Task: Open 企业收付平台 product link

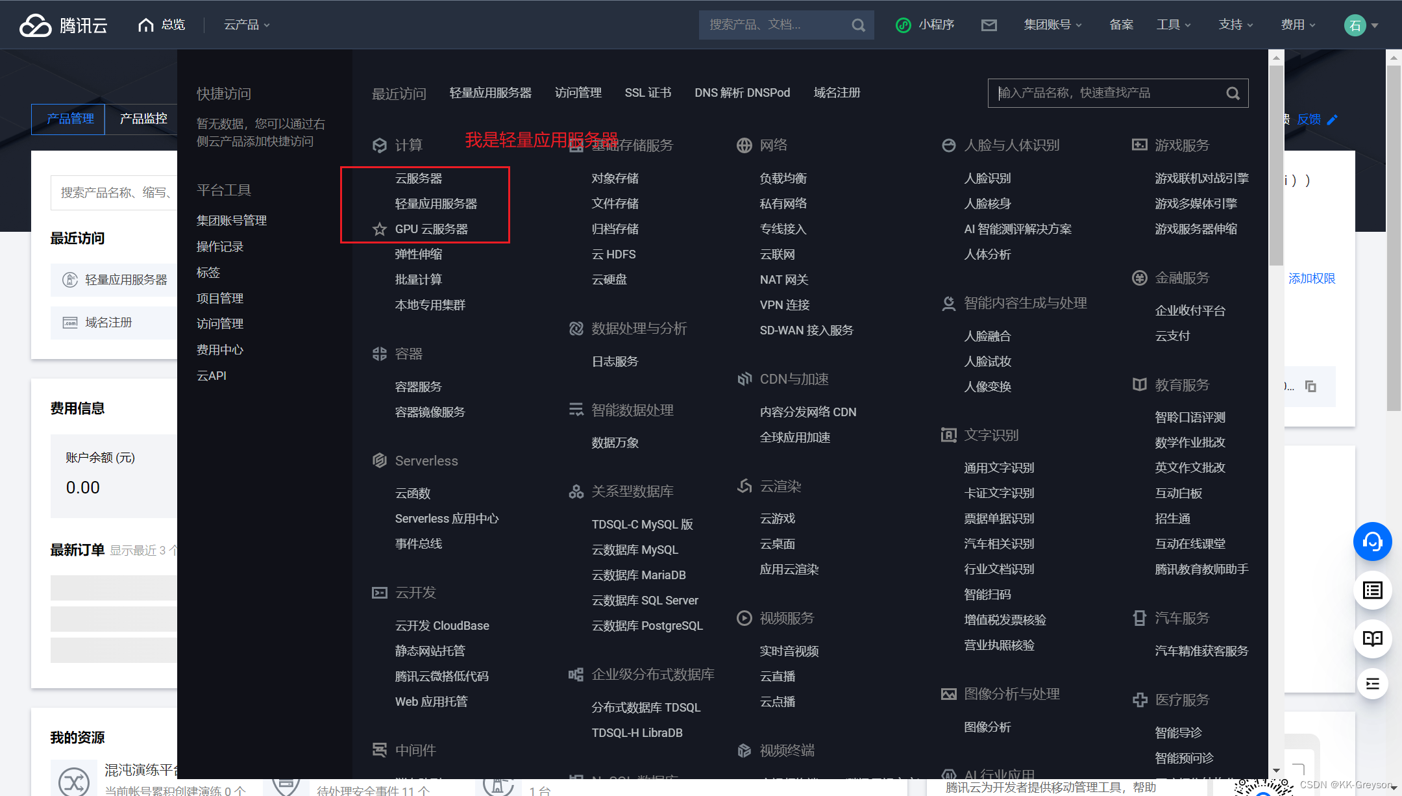Action: 1190,310
